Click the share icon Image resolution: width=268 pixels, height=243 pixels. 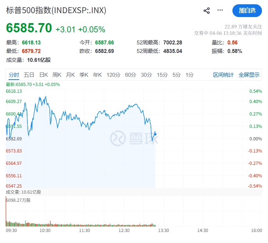click(x=206, y=11)
